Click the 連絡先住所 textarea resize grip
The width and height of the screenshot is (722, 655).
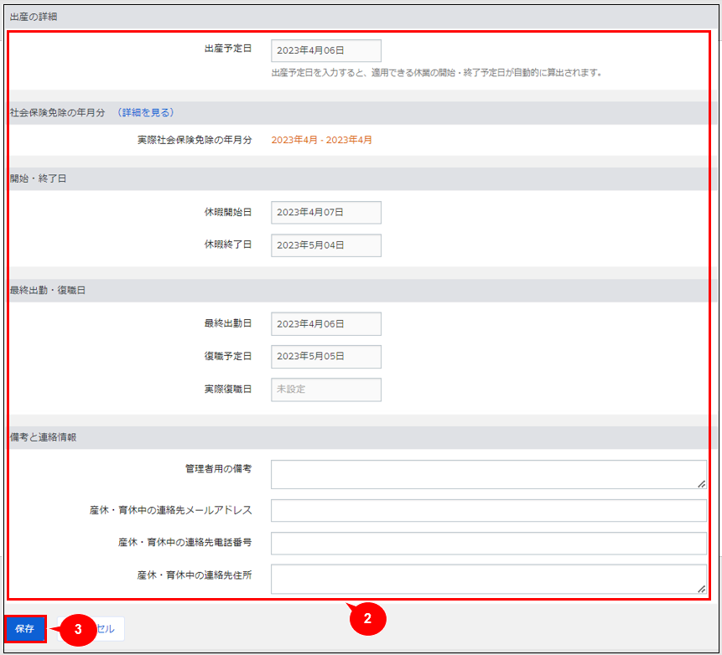coord(701,588)
